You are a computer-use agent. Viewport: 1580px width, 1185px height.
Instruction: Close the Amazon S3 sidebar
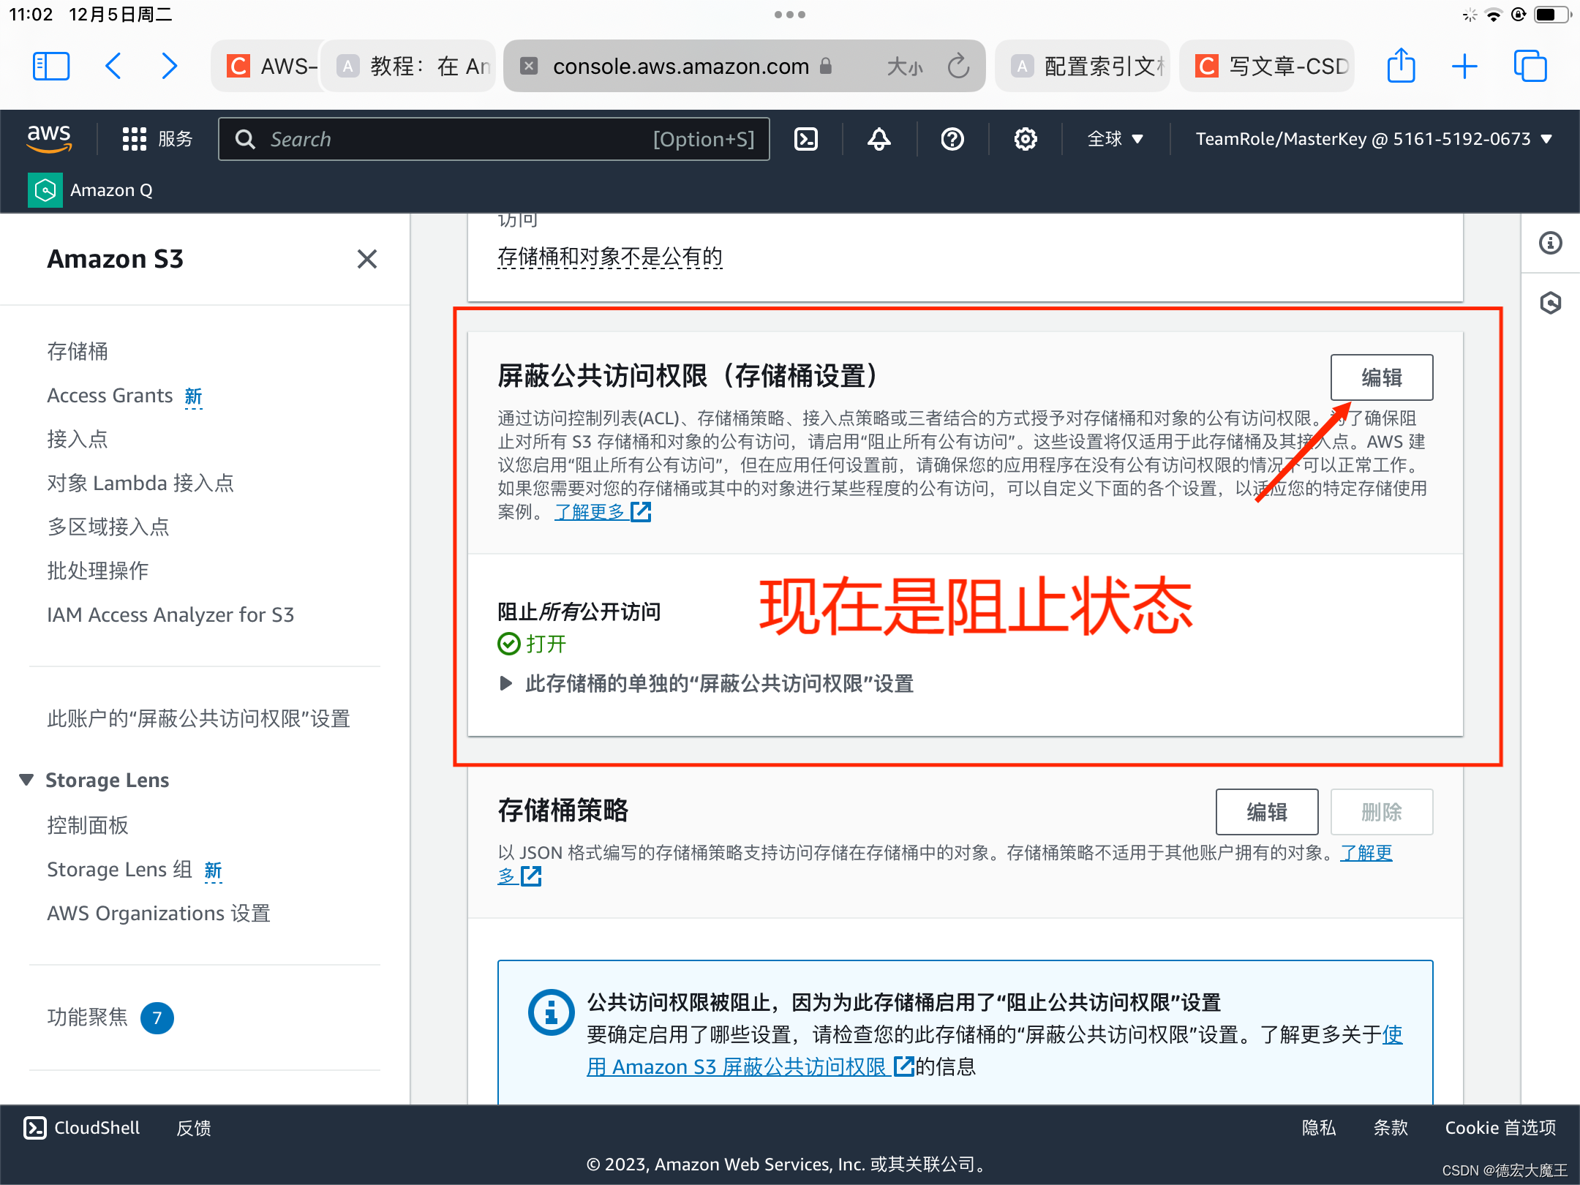(x=367, y=259)
